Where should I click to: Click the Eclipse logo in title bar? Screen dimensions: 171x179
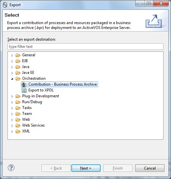point(5,5)
